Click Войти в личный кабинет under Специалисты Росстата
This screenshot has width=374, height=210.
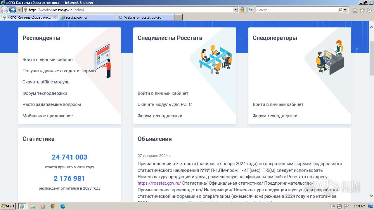pos(163,93)
